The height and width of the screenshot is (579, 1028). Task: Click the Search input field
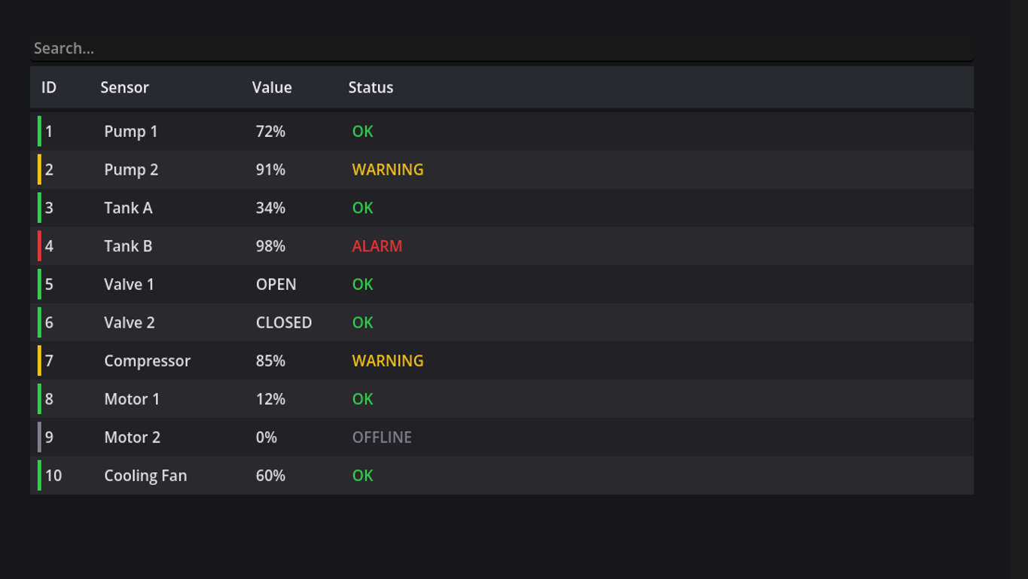(502, 48)
